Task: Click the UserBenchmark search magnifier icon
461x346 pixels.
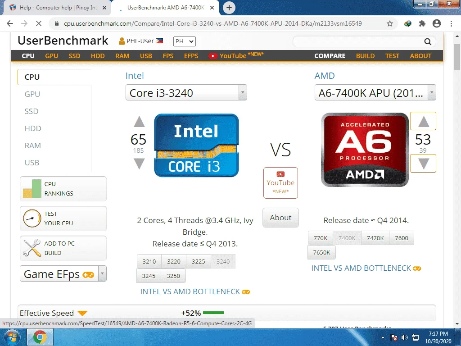Action: point(428,41)
